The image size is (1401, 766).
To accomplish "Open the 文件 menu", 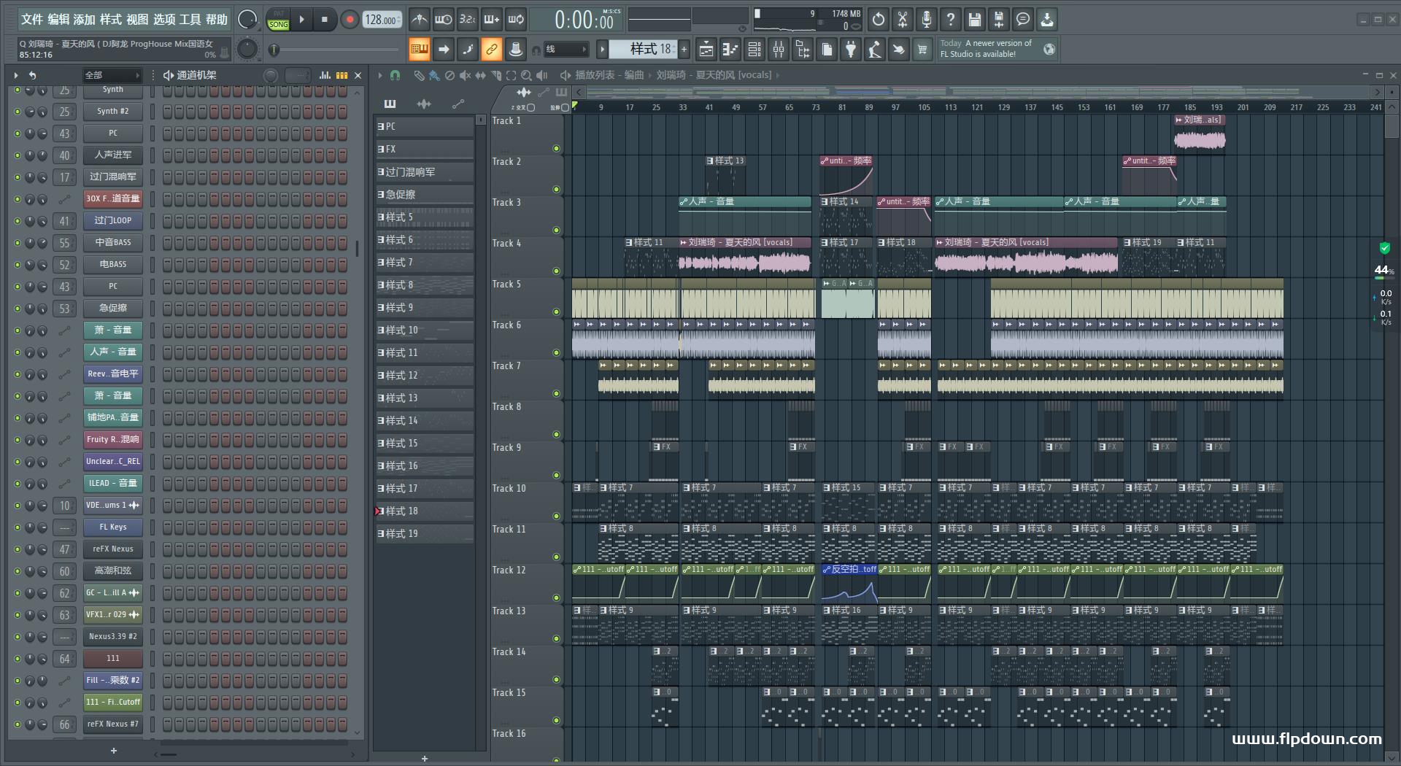I will [x=32, y=20].
